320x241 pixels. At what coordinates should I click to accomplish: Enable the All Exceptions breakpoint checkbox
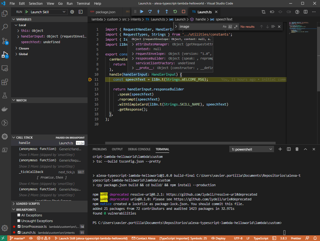(x=19, y=215)
